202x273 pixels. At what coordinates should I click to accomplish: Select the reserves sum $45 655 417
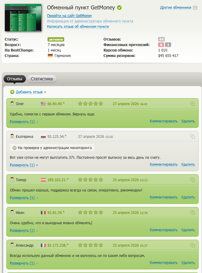tap(168, 56)
